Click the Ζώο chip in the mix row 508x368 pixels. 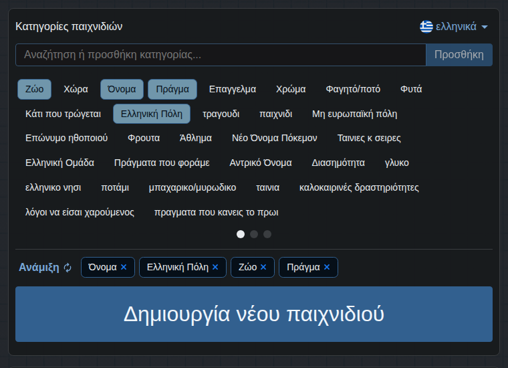click(253, 267)
